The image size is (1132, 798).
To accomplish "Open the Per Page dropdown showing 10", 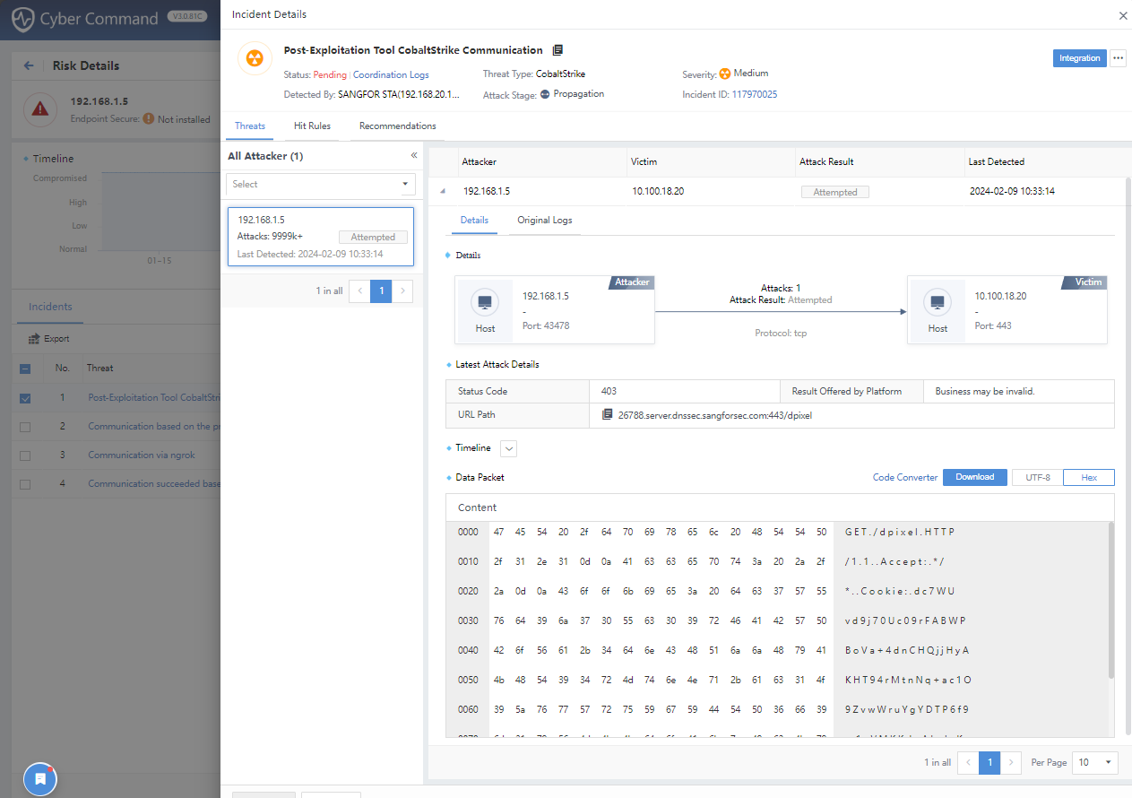I will (x=1096, y=762).
